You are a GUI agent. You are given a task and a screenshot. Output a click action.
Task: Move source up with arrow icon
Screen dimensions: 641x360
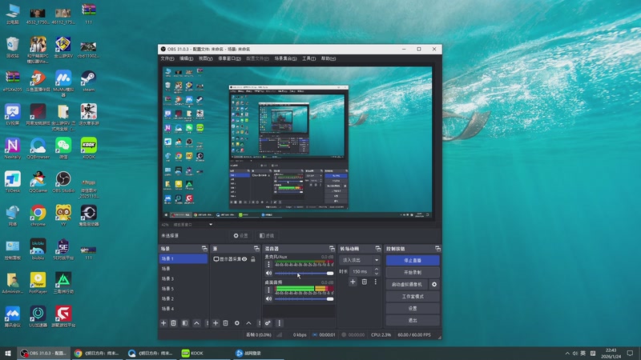tap(248, 323)
